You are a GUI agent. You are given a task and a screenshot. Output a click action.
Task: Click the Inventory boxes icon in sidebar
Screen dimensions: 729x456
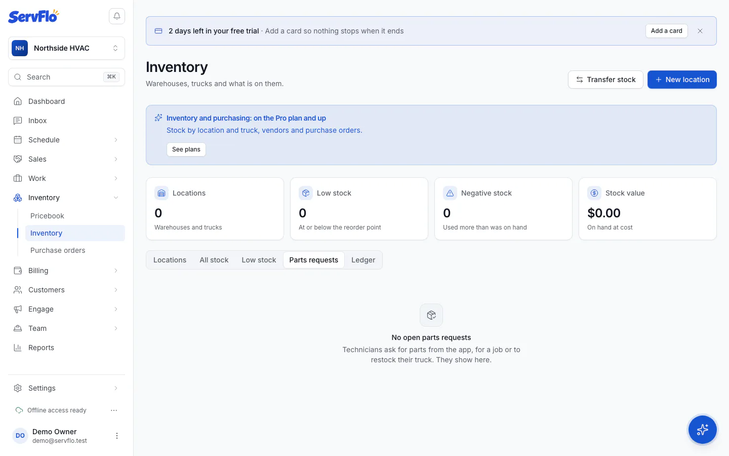click(18, 198)
